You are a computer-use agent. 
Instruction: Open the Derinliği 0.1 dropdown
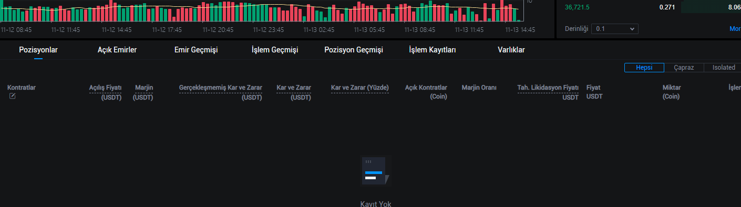pos(615,29)
